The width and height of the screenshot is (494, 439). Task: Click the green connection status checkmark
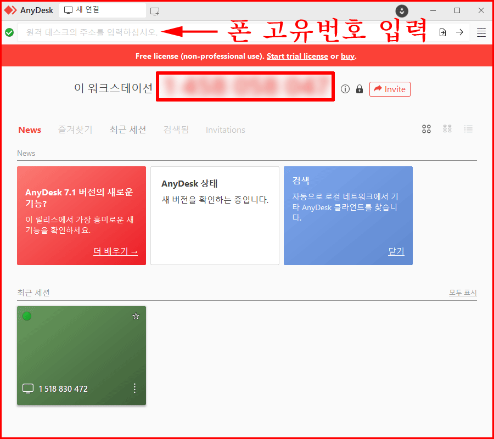click(x=9, y=32)
